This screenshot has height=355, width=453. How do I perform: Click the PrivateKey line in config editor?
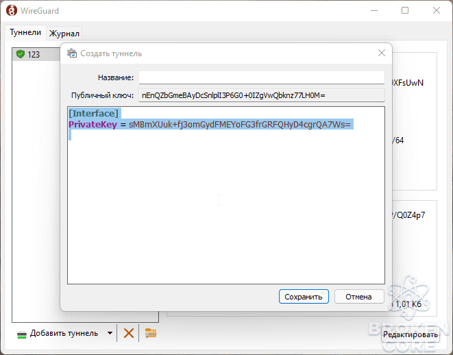coord(210,125)
